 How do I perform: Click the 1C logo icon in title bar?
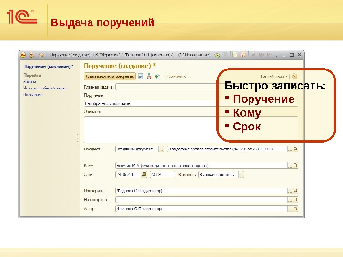pos(23,55)
